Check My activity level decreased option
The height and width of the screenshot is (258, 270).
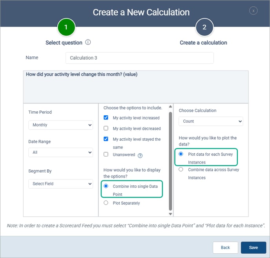pyautogui.click(x=106, y=128)
